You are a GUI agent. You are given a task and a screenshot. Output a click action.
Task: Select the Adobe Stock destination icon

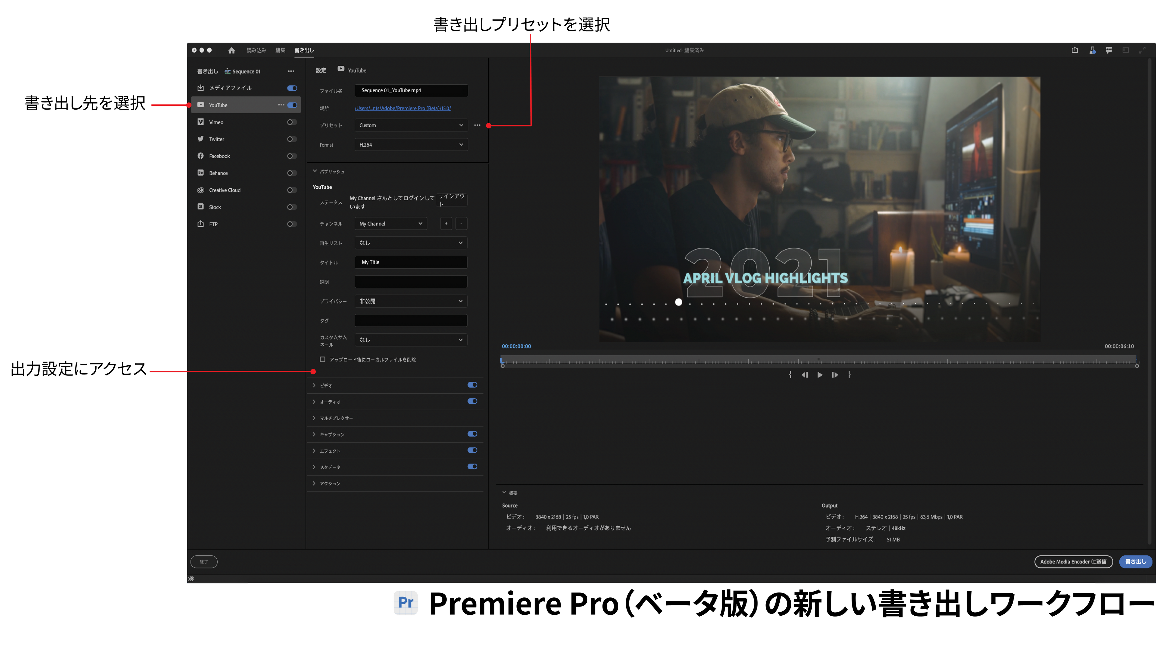[201, 207]
